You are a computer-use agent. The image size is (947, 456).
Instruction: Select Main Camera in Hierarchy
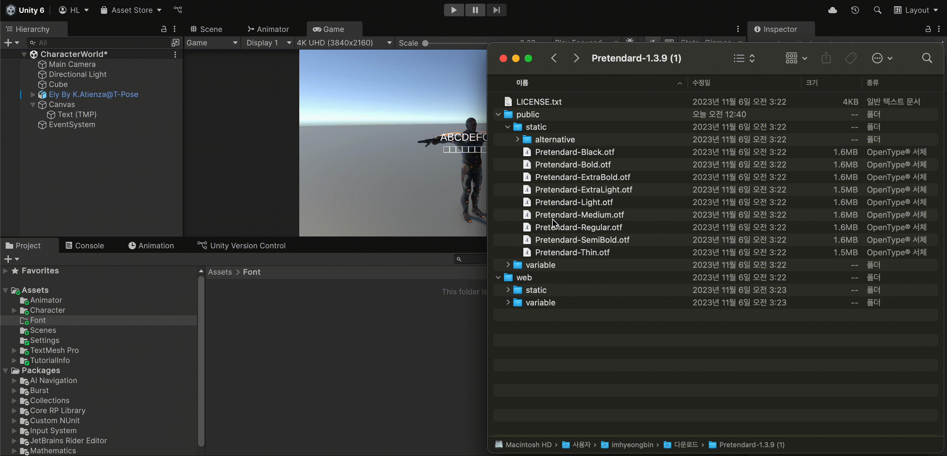click(x=72, y=64)
